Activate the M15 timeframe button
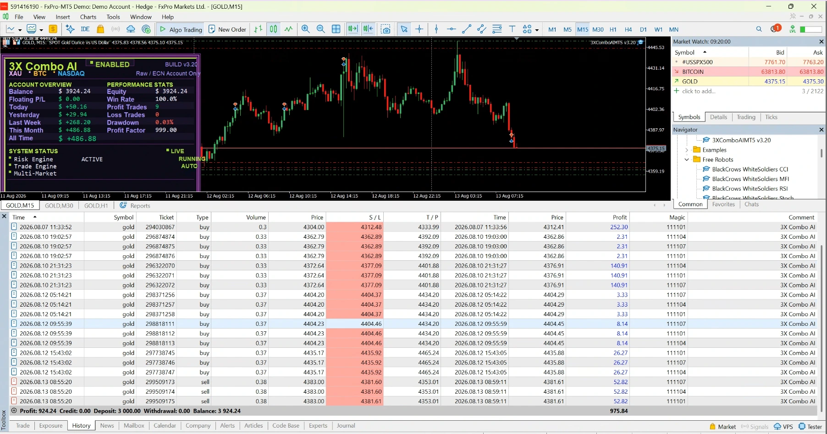Viewport: 827px width, 434px height. pyautogui.click(x=583, y=29)
